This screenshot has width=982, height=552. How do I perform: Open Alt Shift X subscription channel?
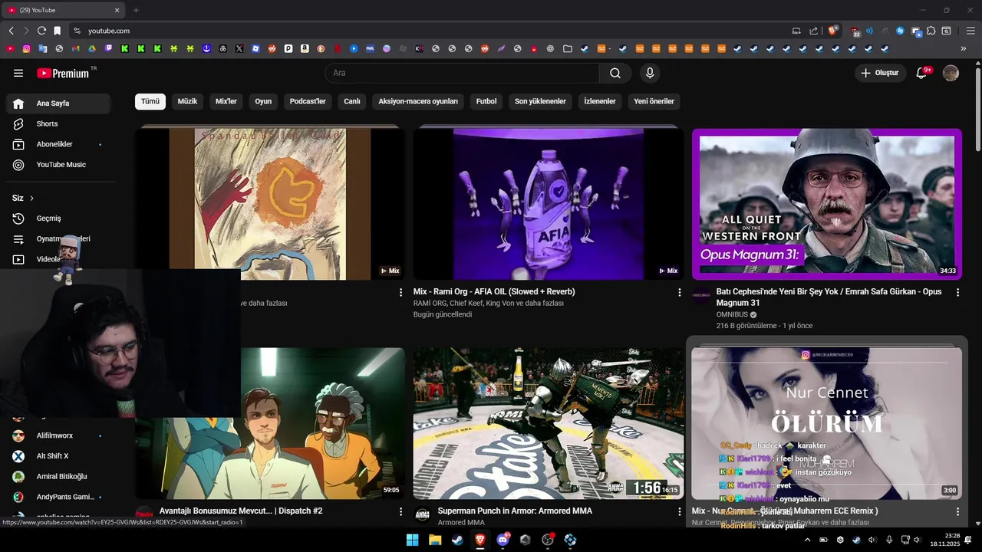[52, 456]
